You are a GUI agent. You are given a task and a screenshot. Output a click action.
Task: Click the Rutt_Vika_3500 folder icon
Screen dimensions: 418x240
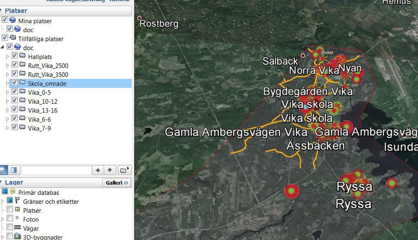pos(22,73)
